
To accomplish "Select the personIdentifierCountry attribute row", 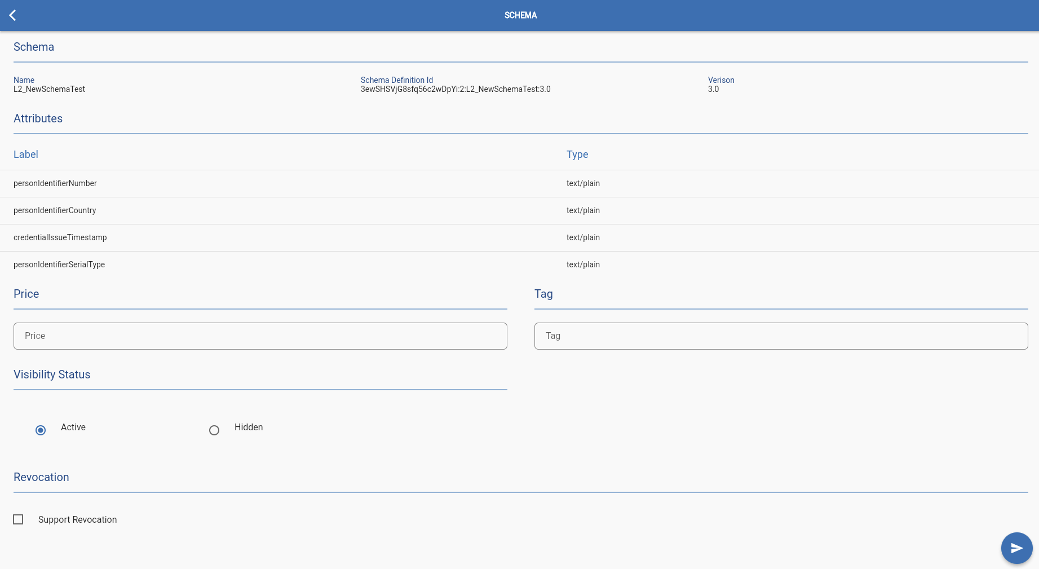I will [519, 211].
